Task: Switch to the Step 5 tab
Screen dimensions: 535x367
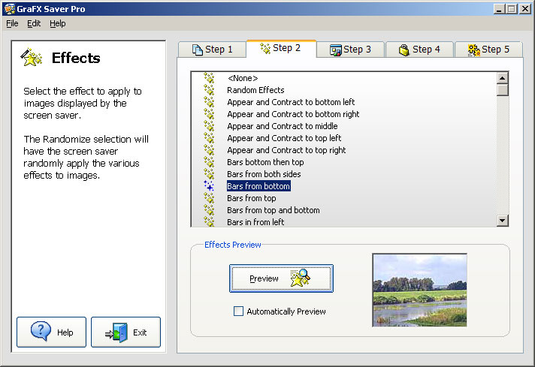Action: (488, 50)
